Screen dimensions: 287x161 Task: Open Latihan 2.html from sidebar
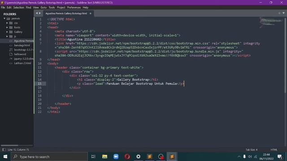tap(22, 63)
